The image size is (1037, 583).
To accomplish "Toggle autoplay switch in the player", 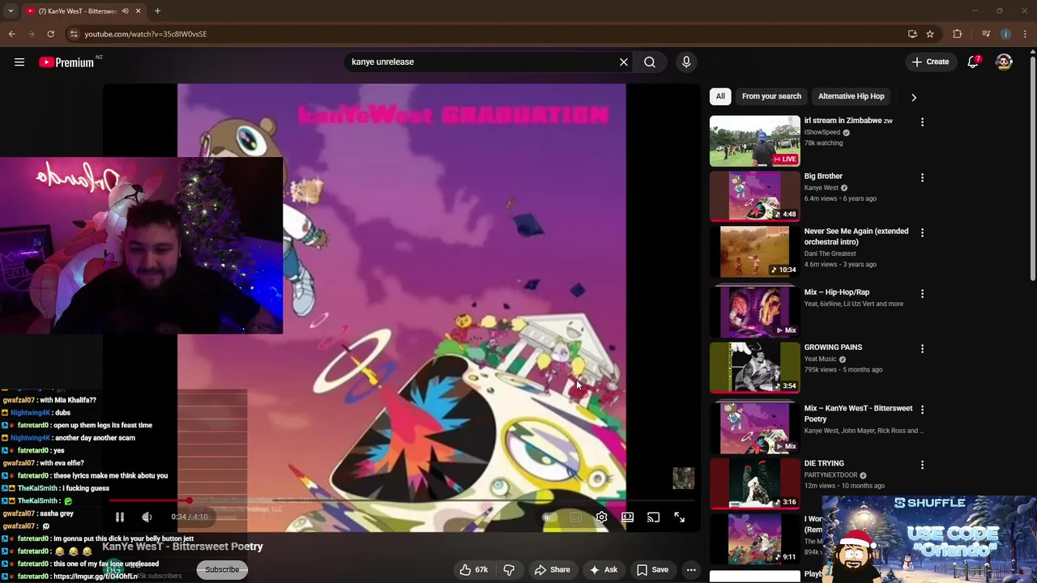I will tap(548, 517).
